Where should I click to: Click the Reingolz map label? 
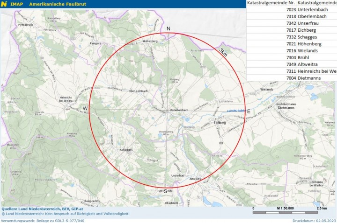[95, 43]
